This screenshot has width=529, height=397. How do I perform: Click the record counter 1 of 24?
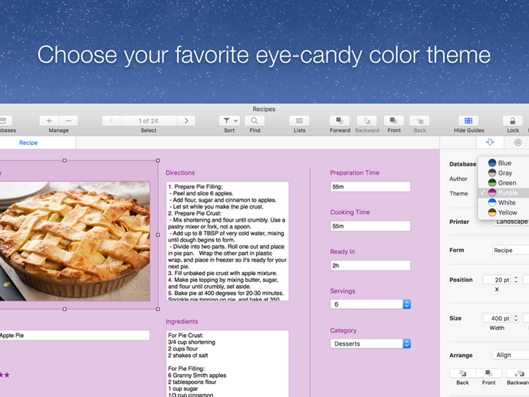click(x=149, y=121)
